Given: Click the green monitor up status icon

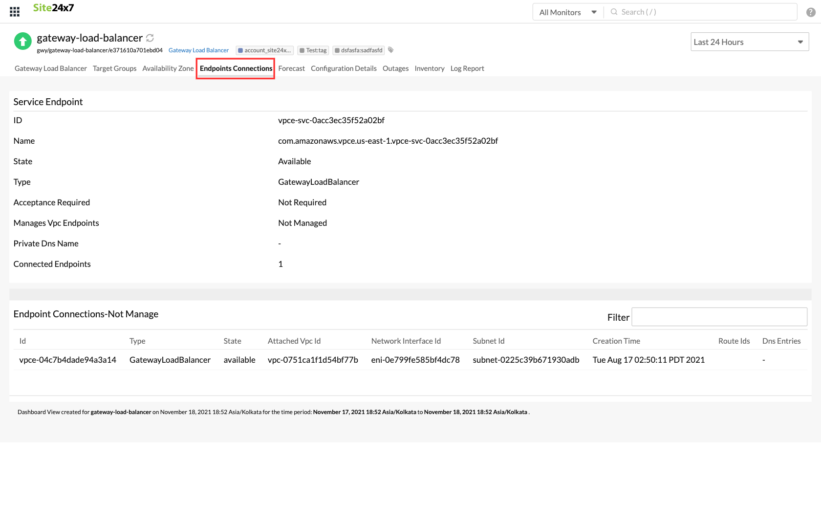Looking at the screenshot, I should point(22,42).
